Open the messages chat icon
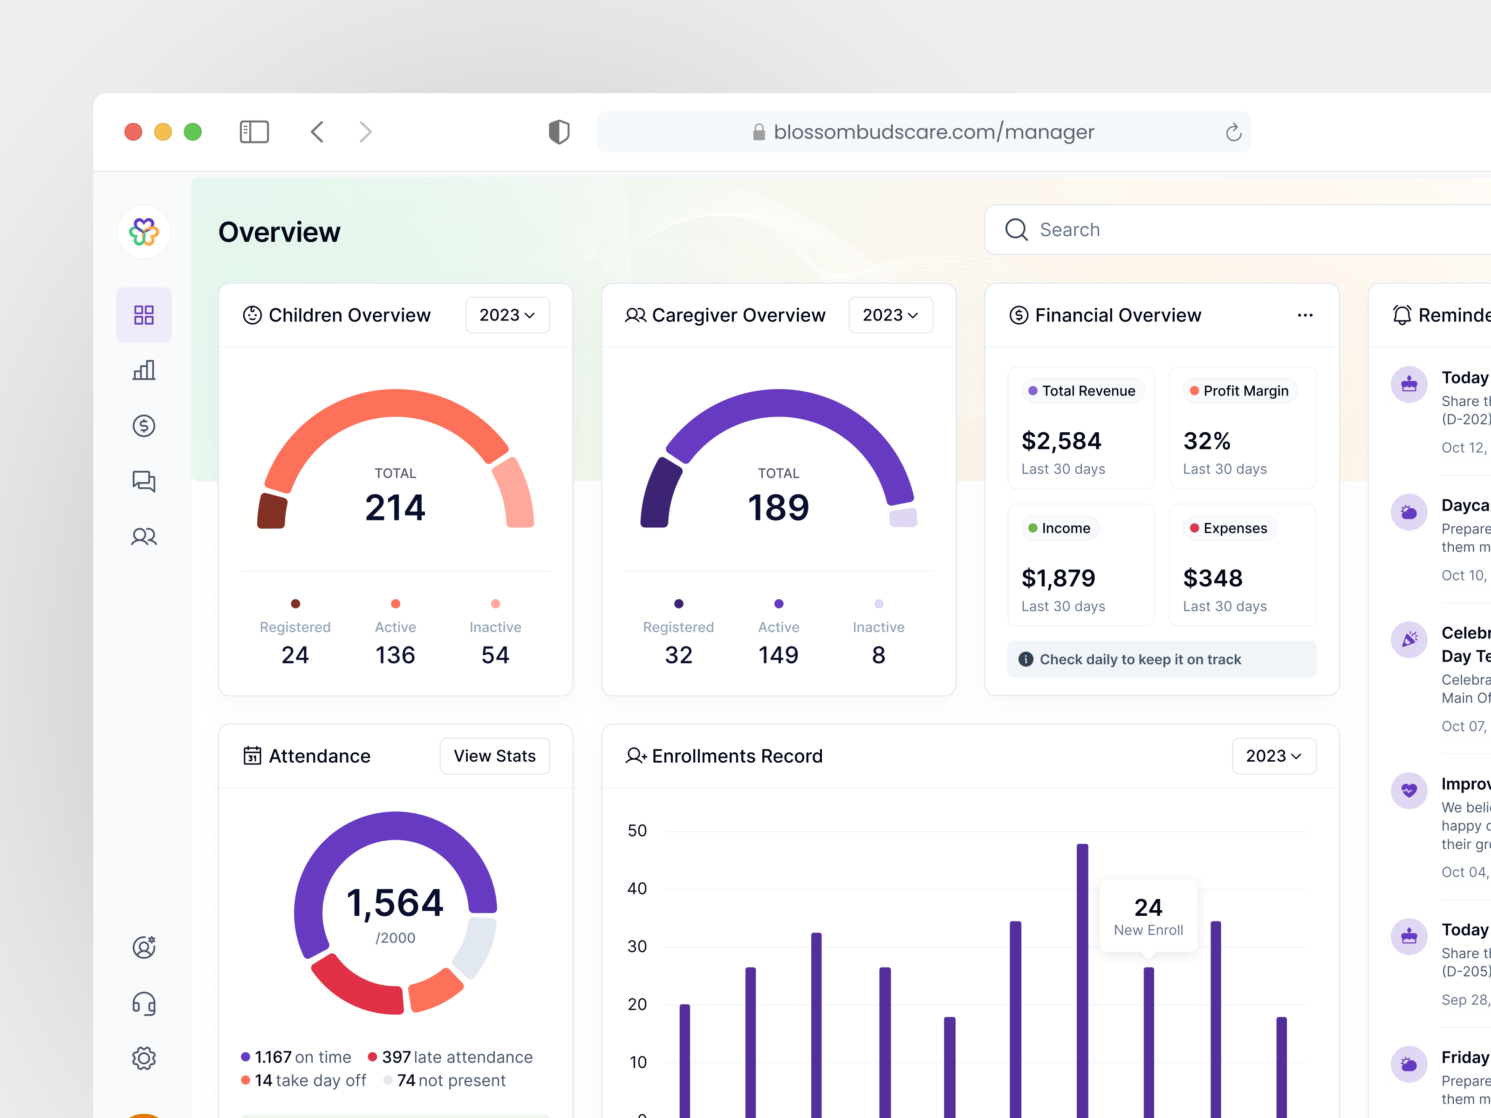Screen dimensions: 1491x1118 click(x=144, y=480)
